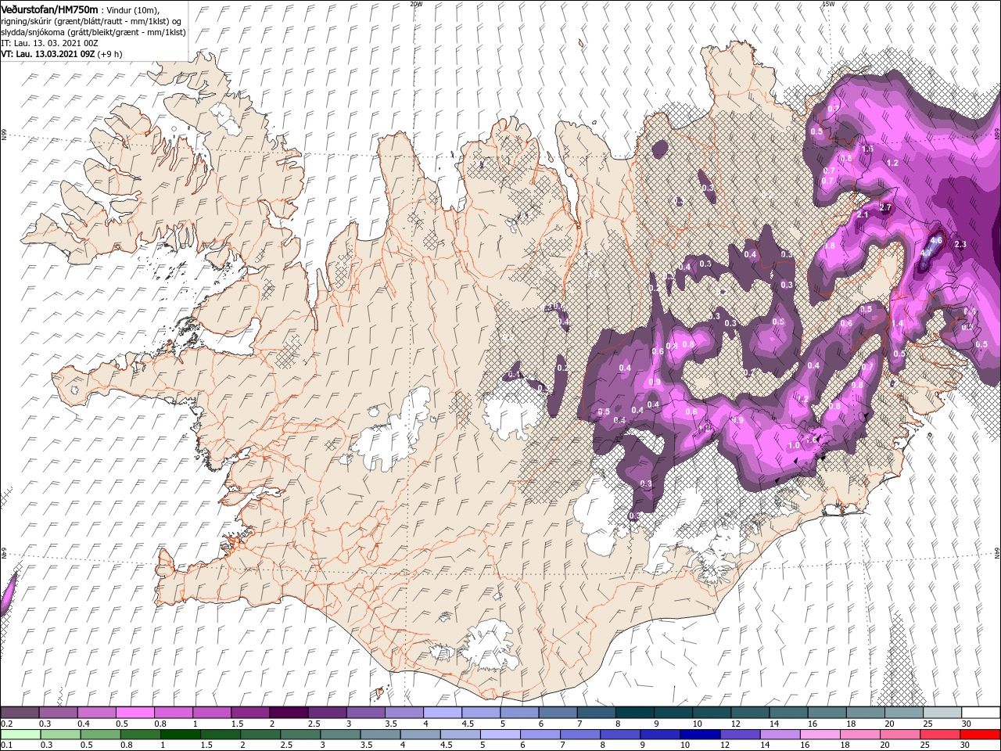Pick the pink 20–25 rain swatch
This screenshot has width=1001, height=751.
pyautogui.click(x=899, y=735)
